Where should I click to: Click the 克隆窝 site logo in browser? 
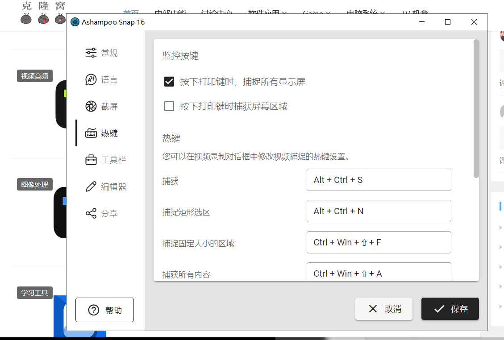43,13
